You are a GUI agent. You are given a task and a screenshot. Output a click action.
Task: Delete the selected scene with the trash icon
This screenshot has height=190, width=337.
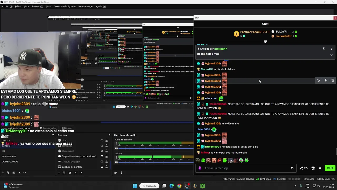pyautogui.click(x=8, y=173)
